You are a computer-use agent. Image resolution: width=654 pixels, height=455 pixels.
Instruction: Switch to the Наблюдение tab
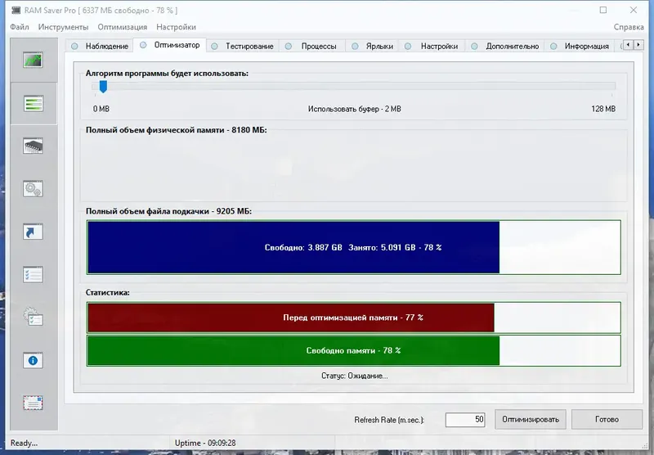pyautogui.click(x=100, y=46)
